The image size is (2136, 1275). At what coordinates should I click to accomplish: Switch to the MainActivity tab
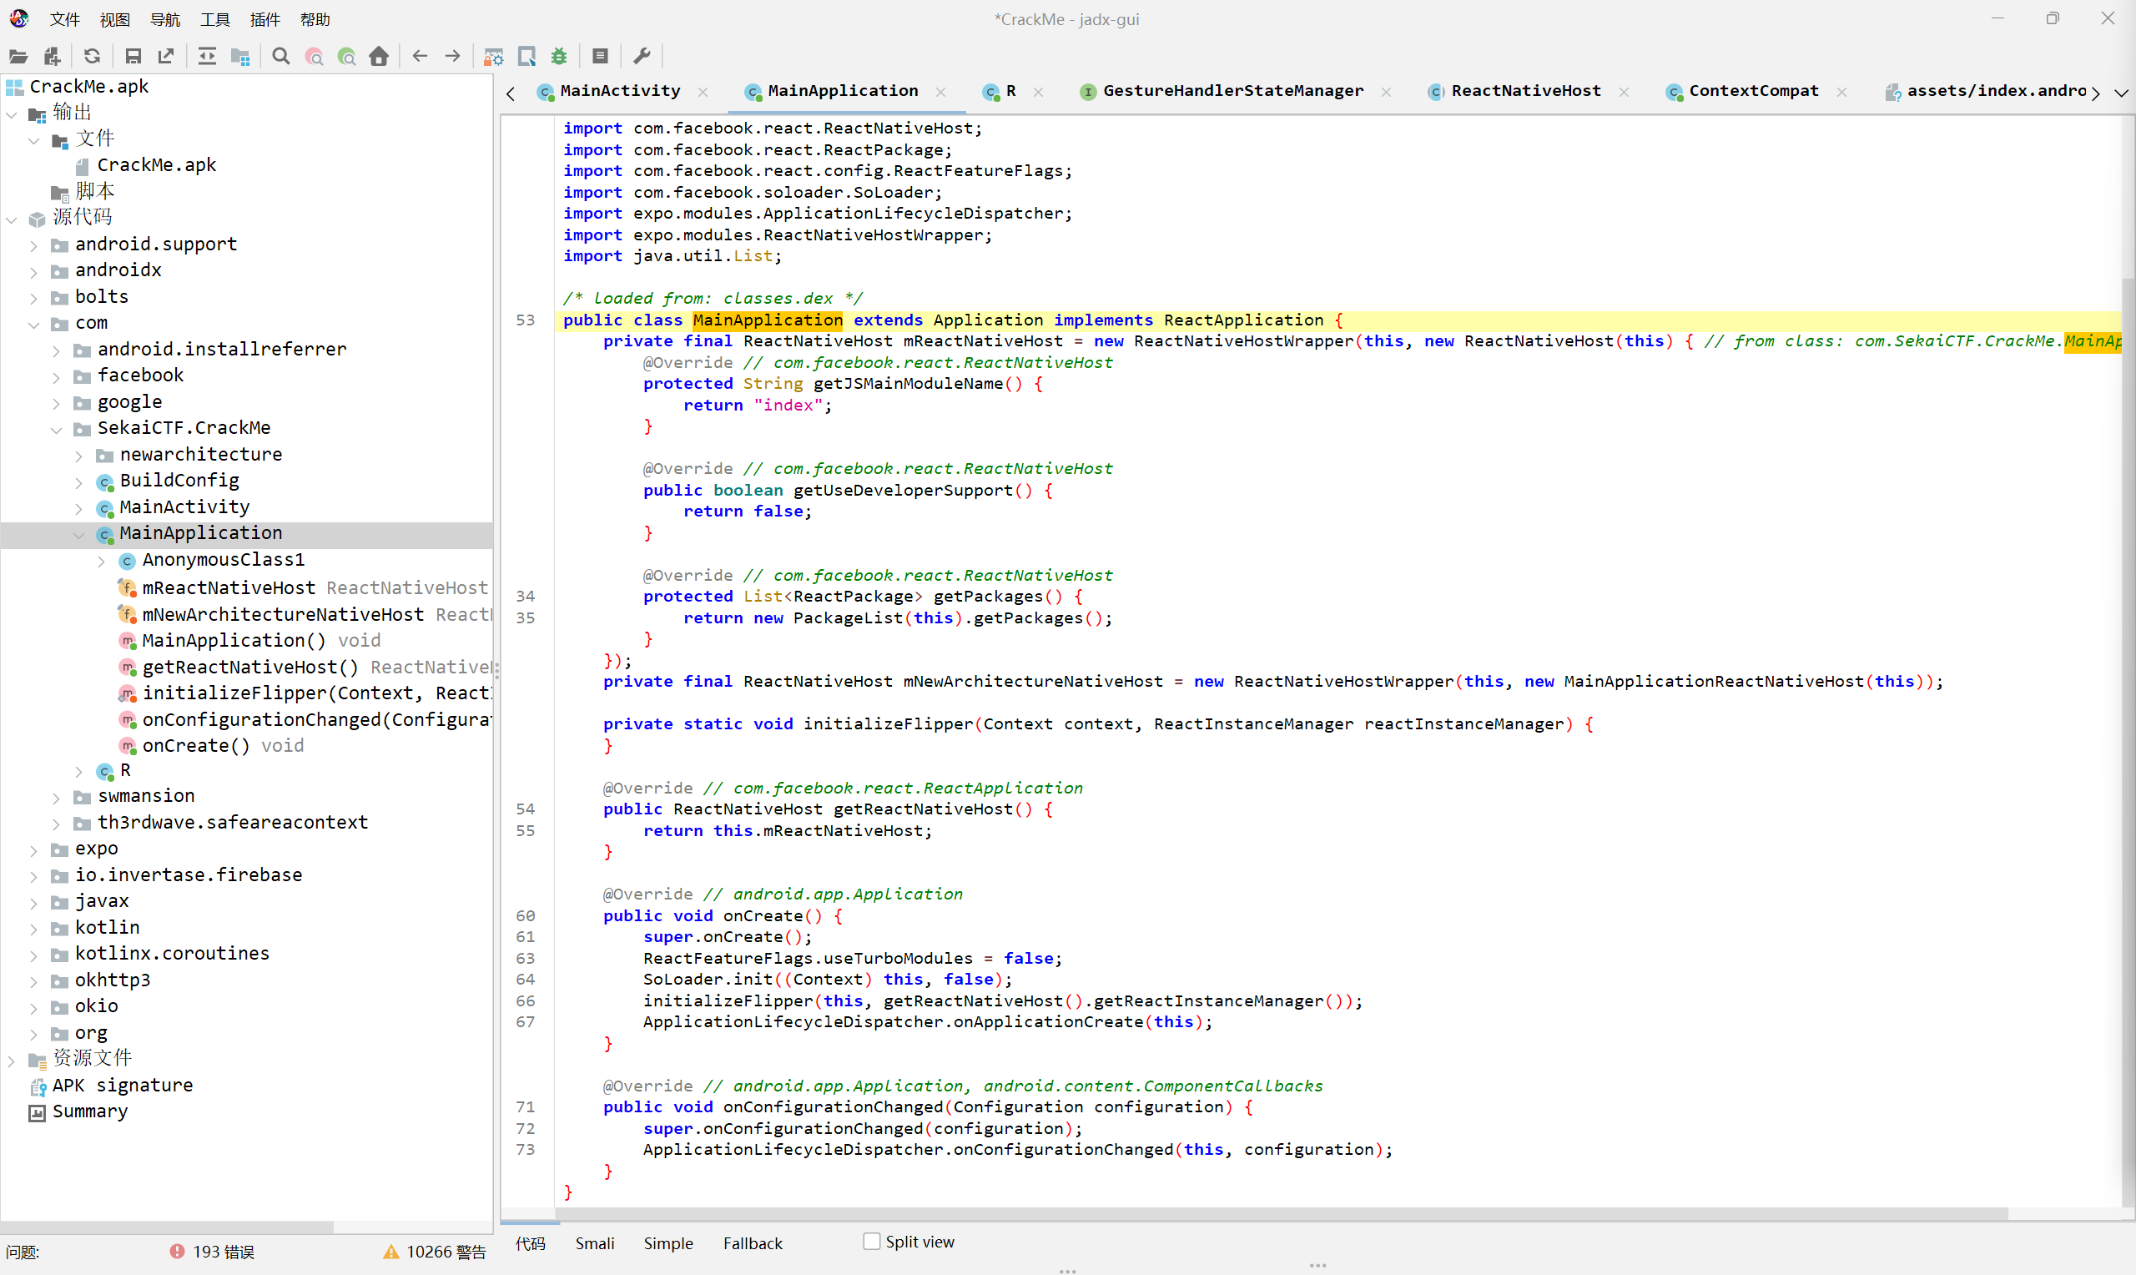click(x=619, y=91)
